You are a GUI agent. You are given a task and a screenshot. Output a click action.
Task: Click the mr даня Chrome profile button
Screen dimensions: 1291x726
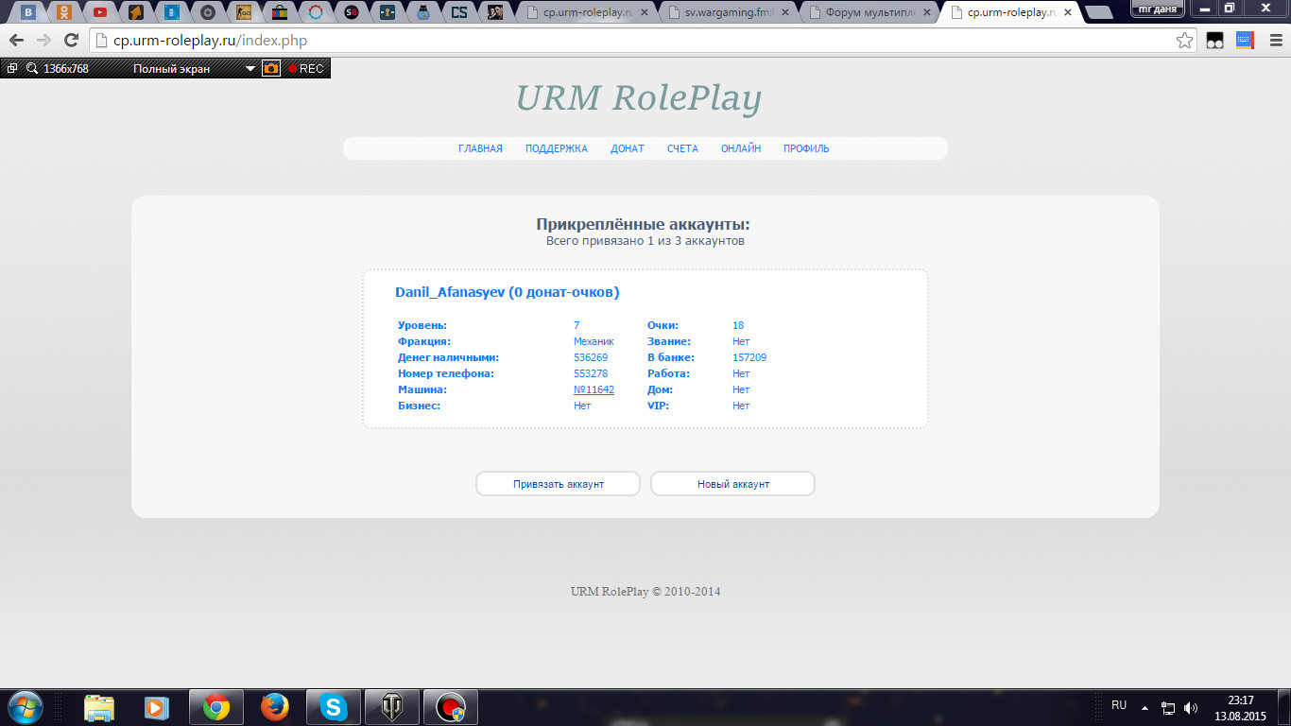click(x=1158, y=9)
